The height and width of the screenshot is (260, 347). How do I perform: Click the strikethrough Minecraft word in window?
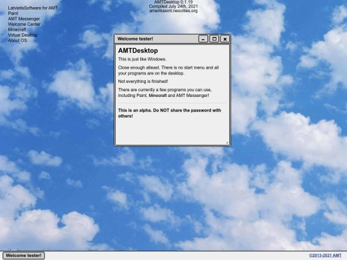[x=157, y=96]
